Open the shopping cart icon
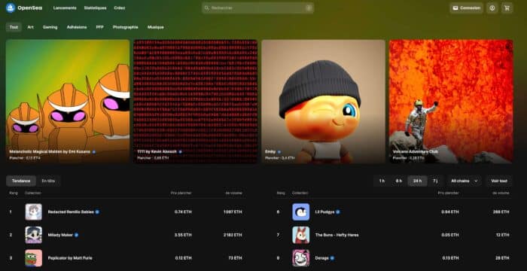 click(x=507, y=8)
